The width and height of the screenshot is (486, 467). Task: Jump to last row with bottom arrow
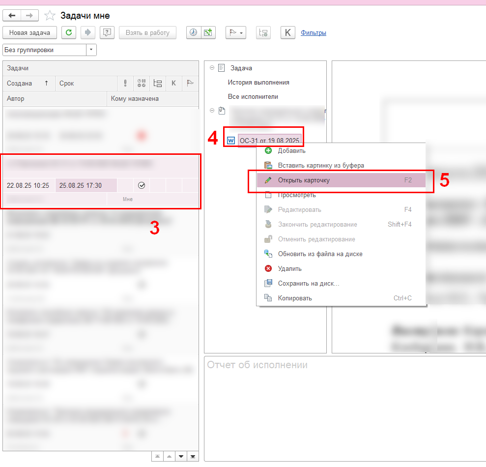[193, 457]
